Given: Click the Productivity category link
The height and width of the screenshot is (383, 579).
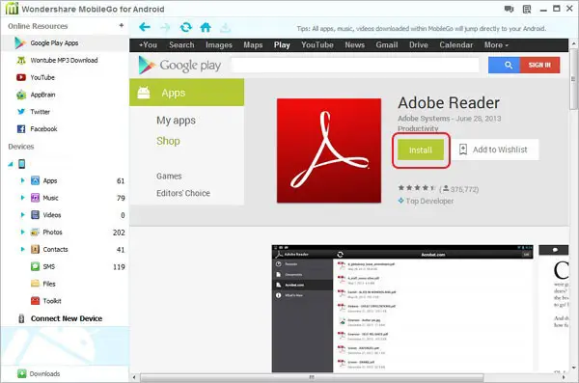Looking at the screenshot, I should tap(418, 128).
